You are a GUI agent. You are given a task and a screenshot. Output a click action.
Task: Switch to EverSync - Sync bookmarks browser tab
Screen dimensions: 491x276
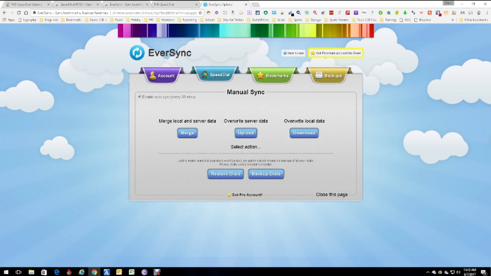pos(126,5)
